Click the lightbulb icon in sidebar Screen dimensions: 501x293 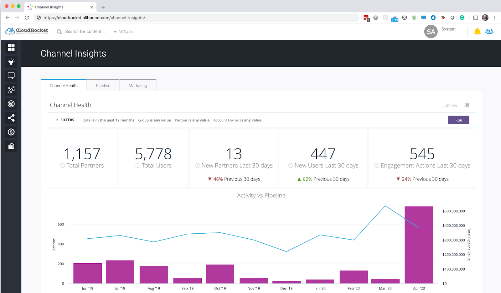(11, 62)
